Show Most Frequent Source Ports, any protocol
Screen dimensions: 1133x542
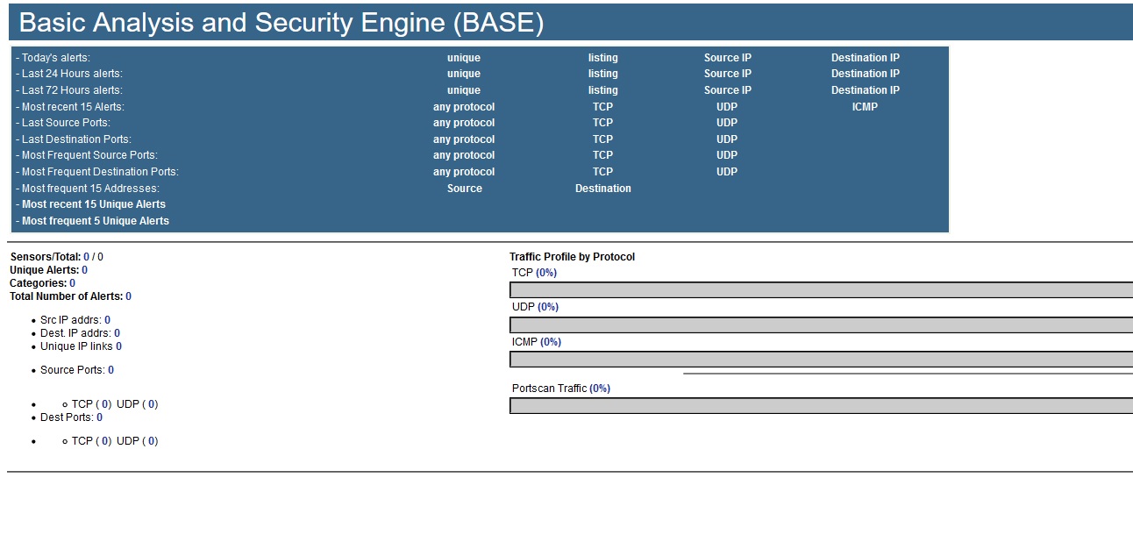(x=464, y=155)
